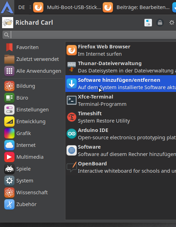Open the Arch-style application menu launcher
Image resolution: width=176 pixels, height=227 pixels.
7,7
